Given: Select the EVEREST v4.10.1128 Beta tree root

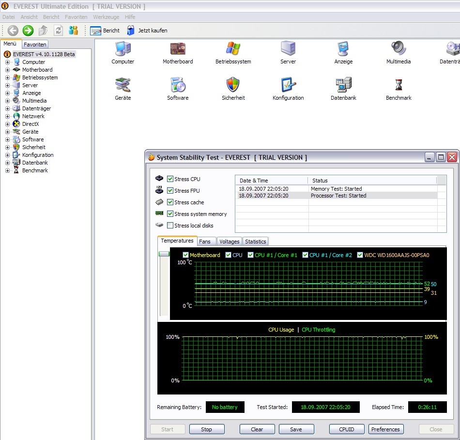Looking at the screenshot, I should coord(44,54).
